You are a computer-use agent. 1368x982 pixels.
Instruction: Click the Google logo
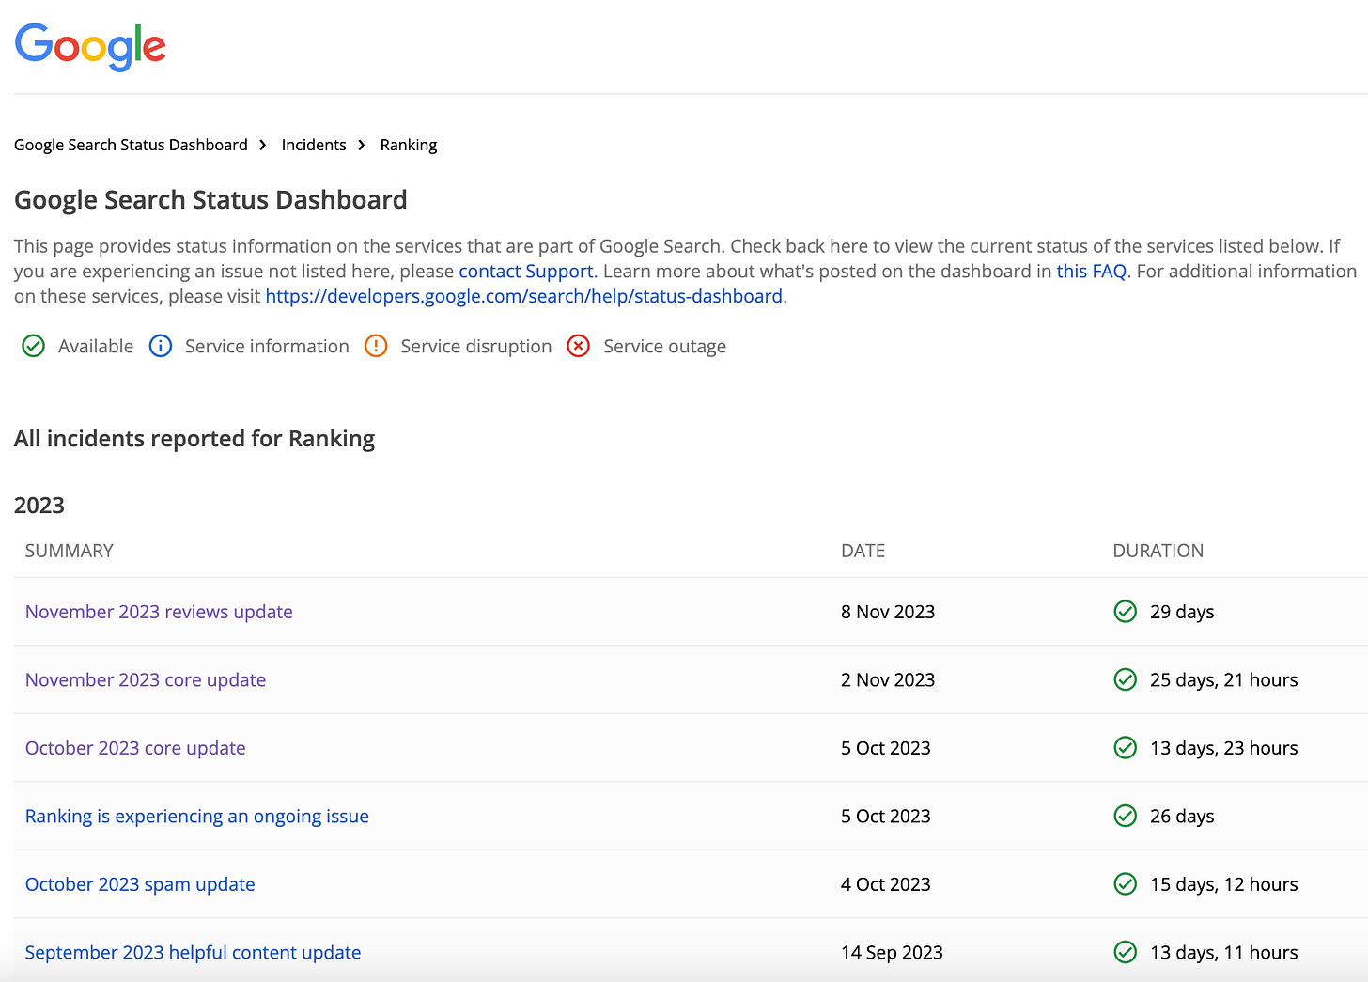[89, 47]
